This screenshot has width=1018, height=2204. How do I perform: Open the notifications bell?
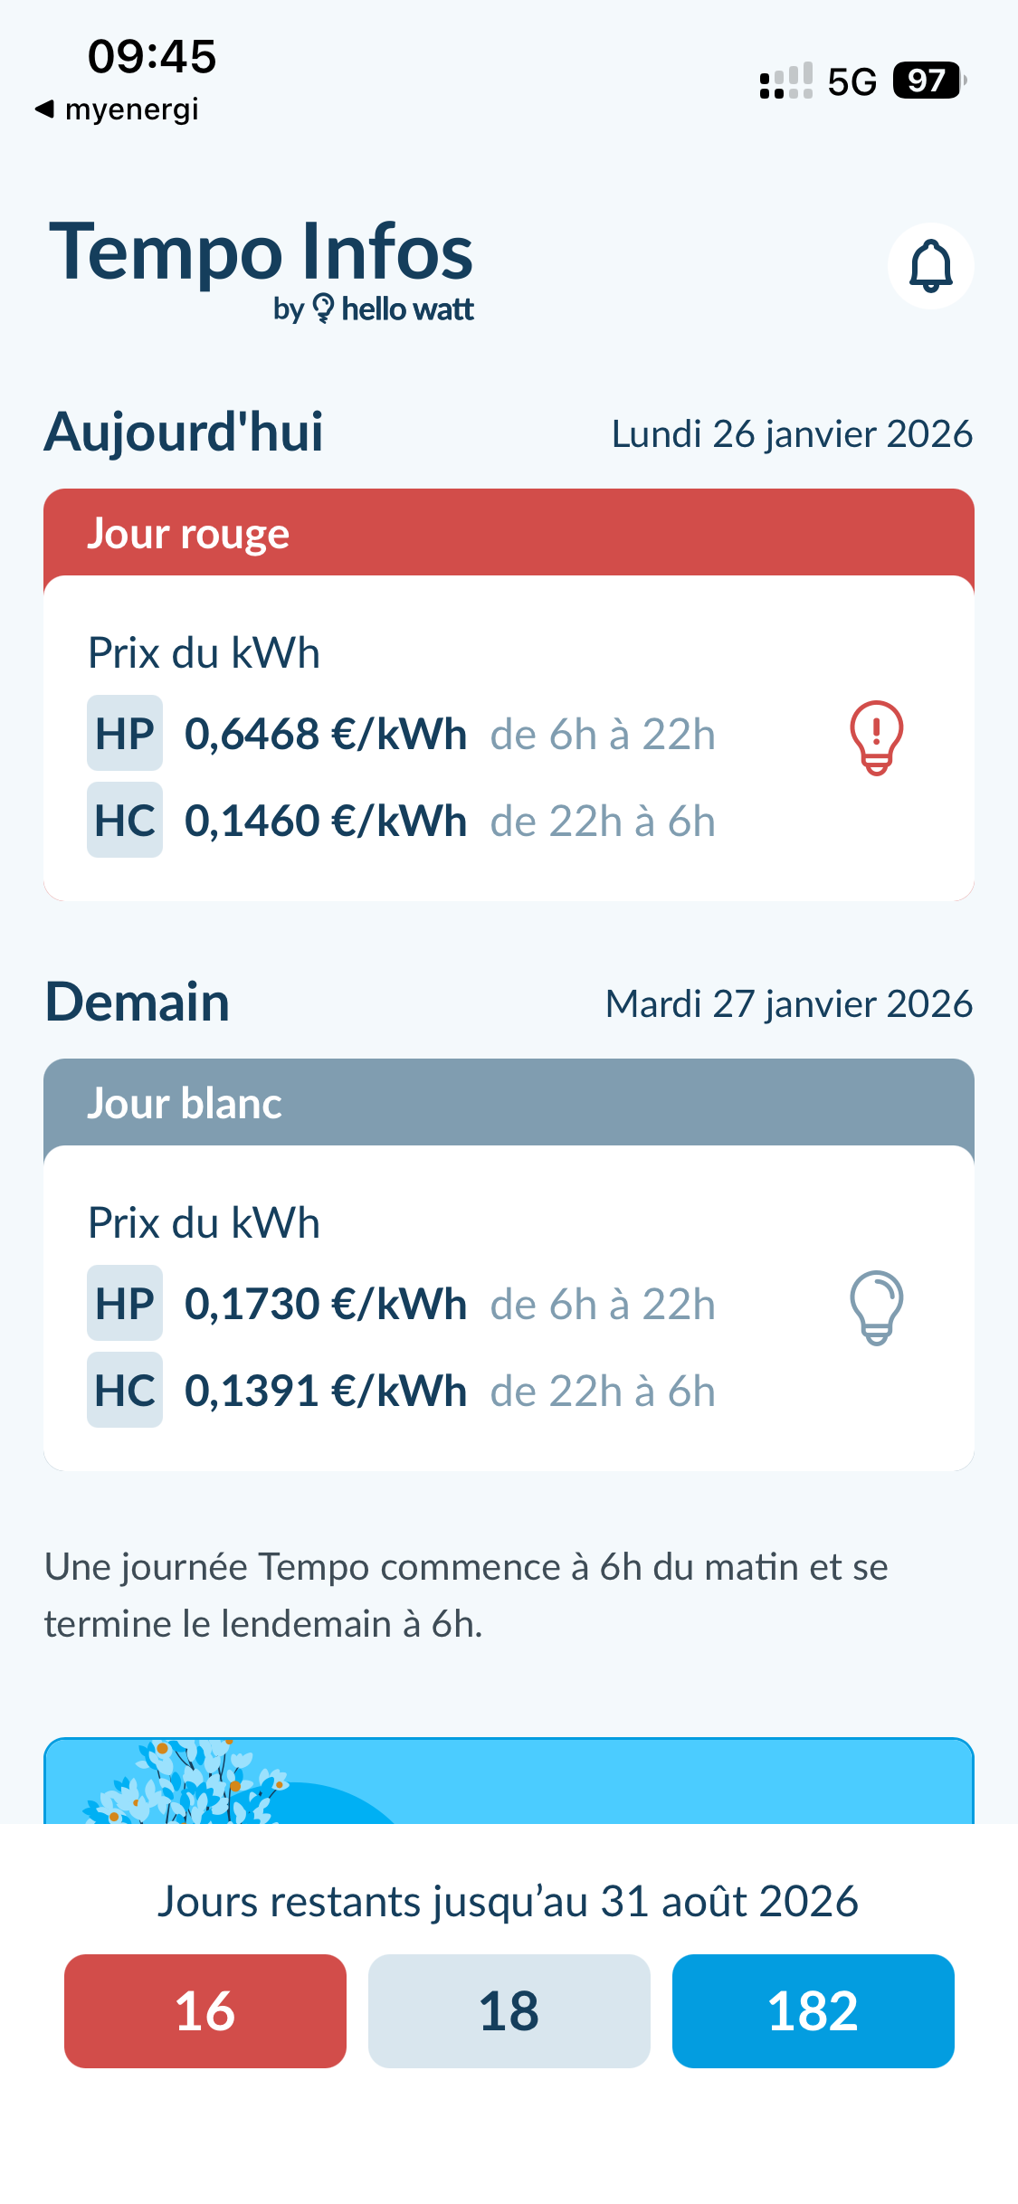930,266
